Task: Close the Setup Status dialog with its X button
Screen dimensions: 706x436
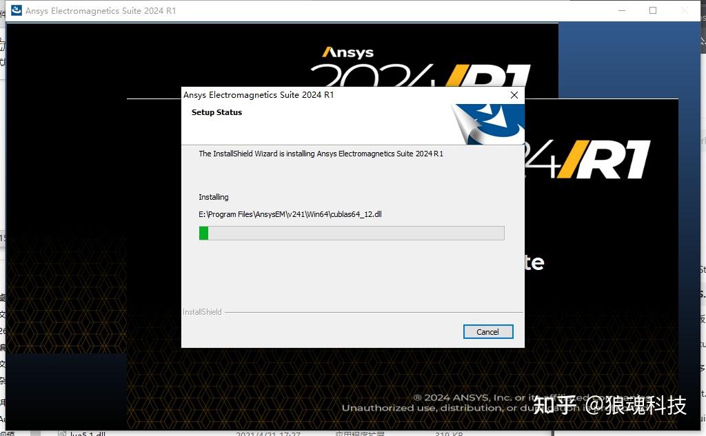Action: 514,95
